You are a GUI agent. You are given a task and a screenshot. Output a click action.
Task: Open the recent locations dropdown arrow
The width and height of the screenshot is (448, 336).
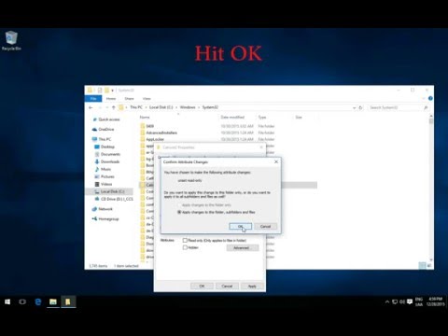pos(106,107)
